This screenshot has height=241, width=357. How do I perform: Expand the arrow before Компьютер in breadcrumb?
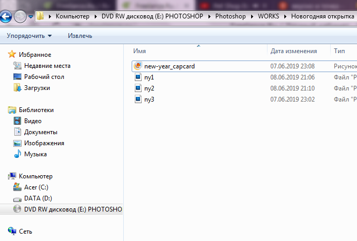[x=50, y=16]
